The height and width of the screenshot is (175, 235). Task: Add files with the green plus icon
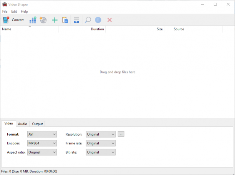(x=55, y=20)
